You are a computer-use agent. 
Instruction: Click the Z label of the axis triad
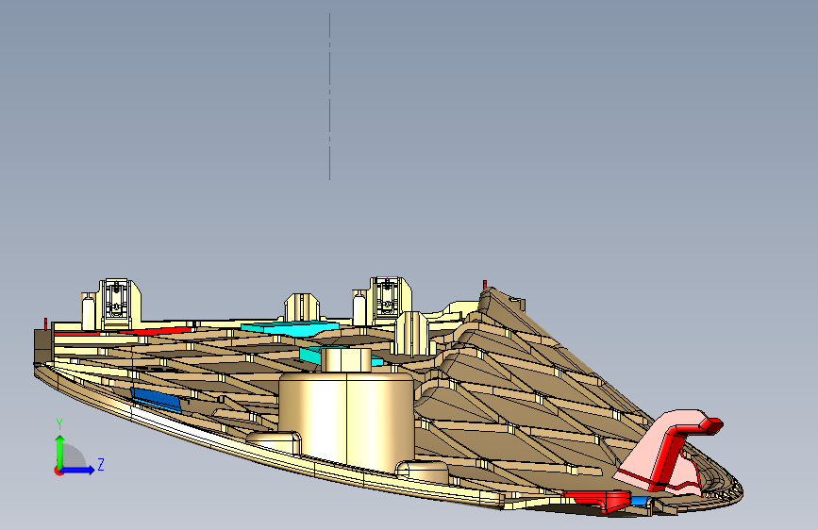101,464
